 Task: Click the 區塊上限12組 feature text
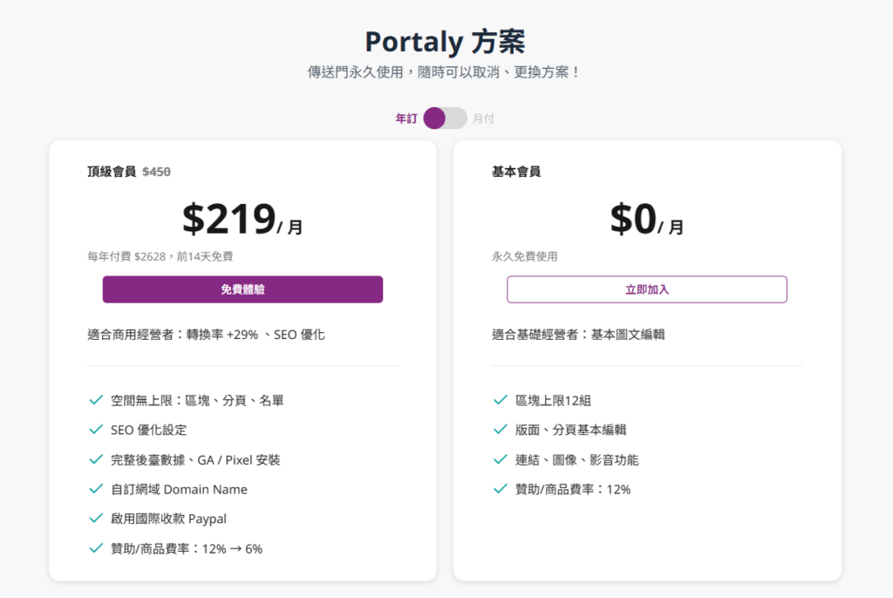(553, 400)
